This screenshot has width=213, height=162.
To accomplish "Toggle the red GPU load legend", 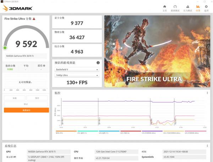I will tap(131, 132).
